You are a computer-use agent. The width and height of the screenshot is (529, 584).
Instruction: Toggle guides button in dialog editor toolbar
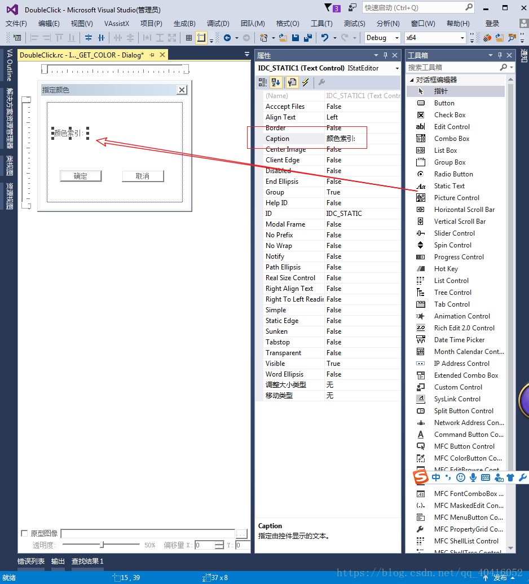pos(201,38)
